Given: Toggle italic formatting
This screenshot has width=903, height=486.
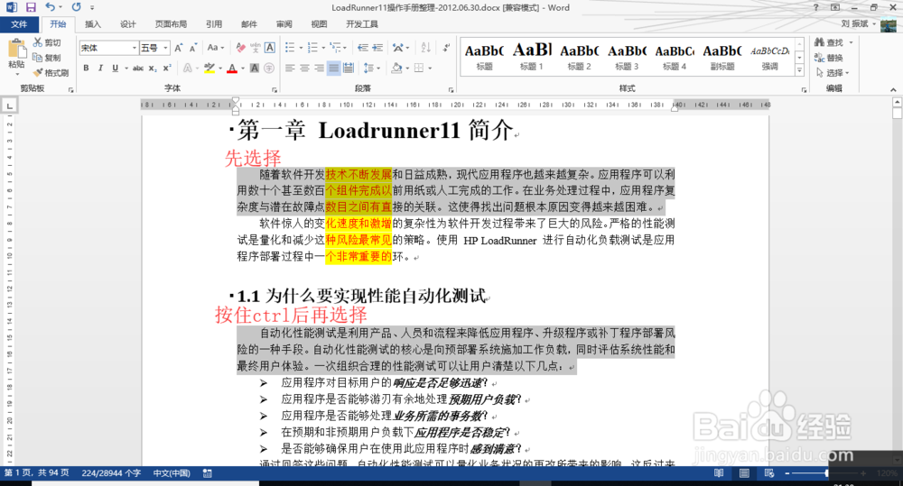Looking at the screenshot, I should click(100, 68).
